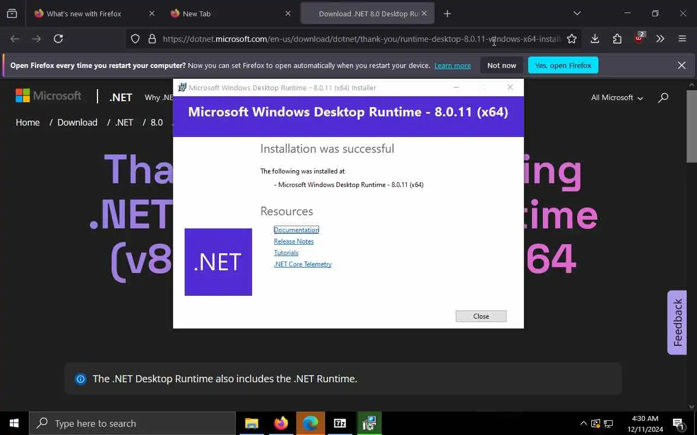This screenshot has height=435, width=697.
Task: Open Microsoft Edge from the taskbar
Action: click(x=310, y=423)
